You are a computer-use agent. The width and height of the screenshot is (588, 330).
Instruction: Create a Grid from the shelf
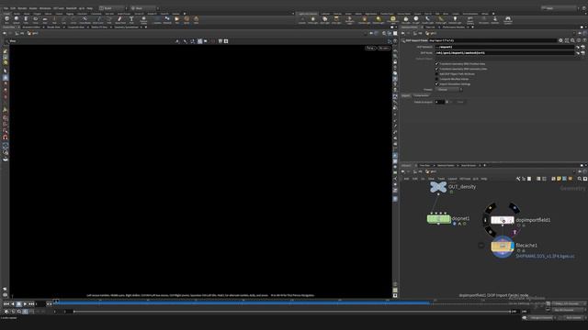coord(45,19)
